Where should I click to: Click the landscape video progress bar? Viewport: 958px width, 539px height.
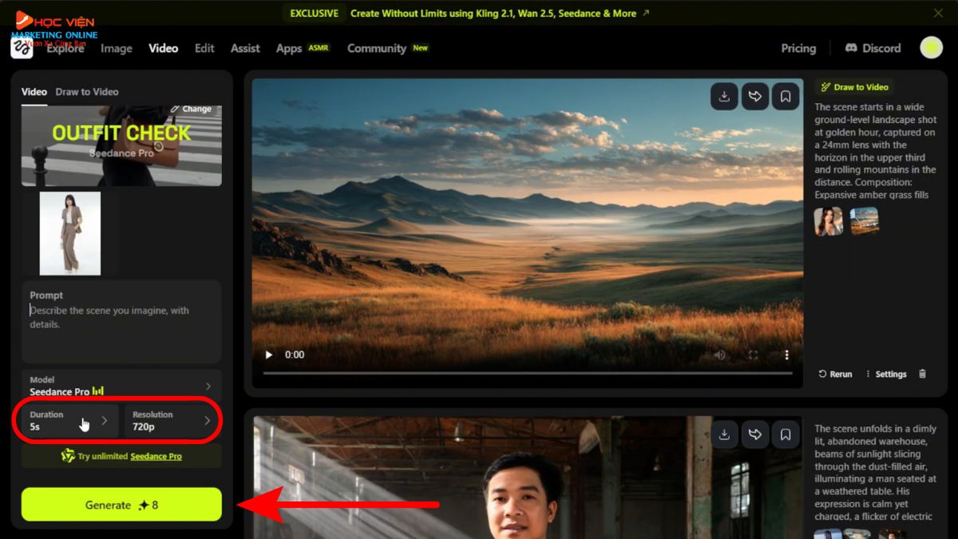(527, 373)
